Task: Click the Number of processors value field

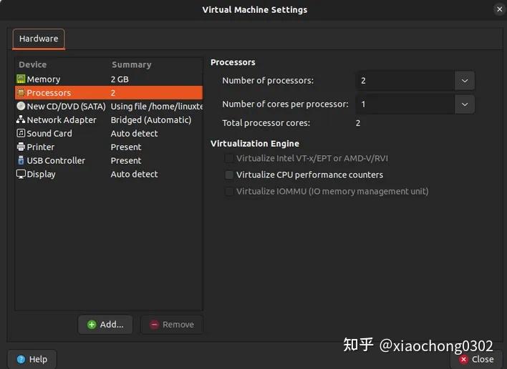Action: (405, 80)
